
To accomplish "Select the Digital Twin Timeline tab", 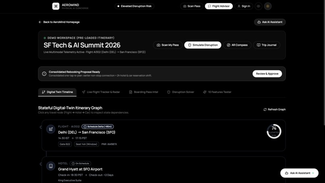I will pos(57,92).
